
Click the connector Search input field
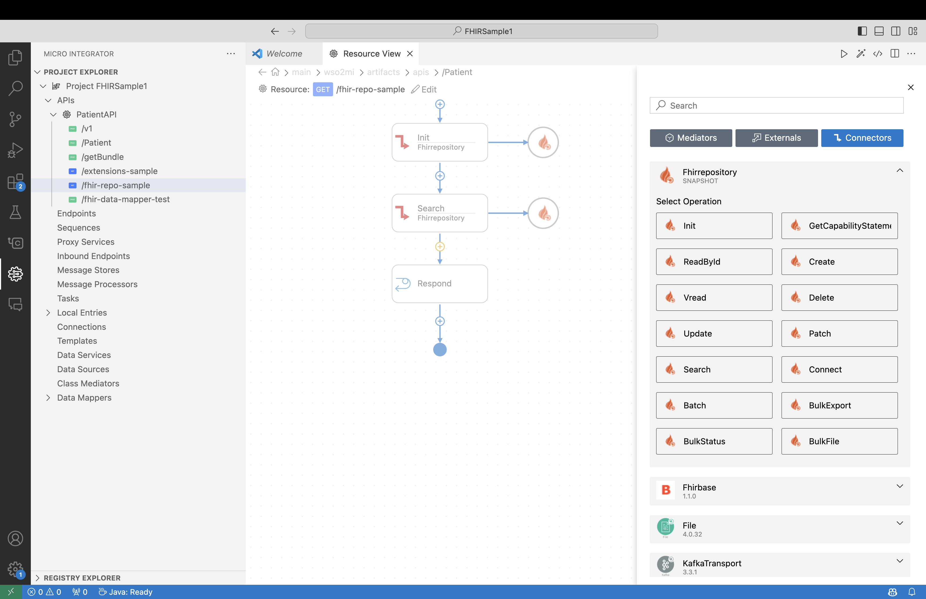(776, 105)
